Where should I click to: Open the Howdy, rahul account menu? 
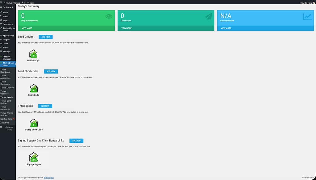point(307,3)
